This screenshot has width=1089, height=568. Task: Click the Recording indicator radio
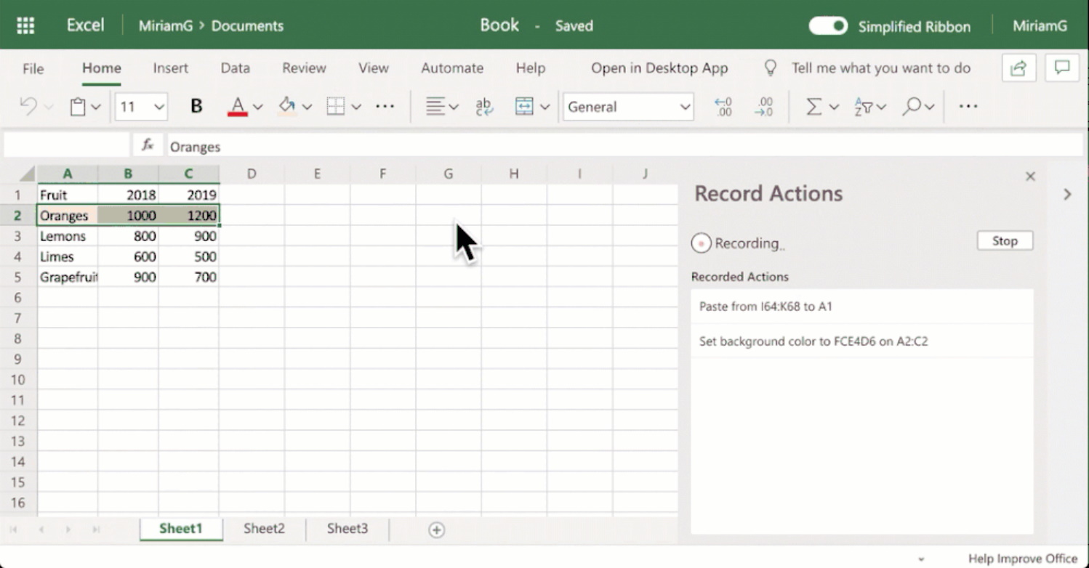click(700, 243)
